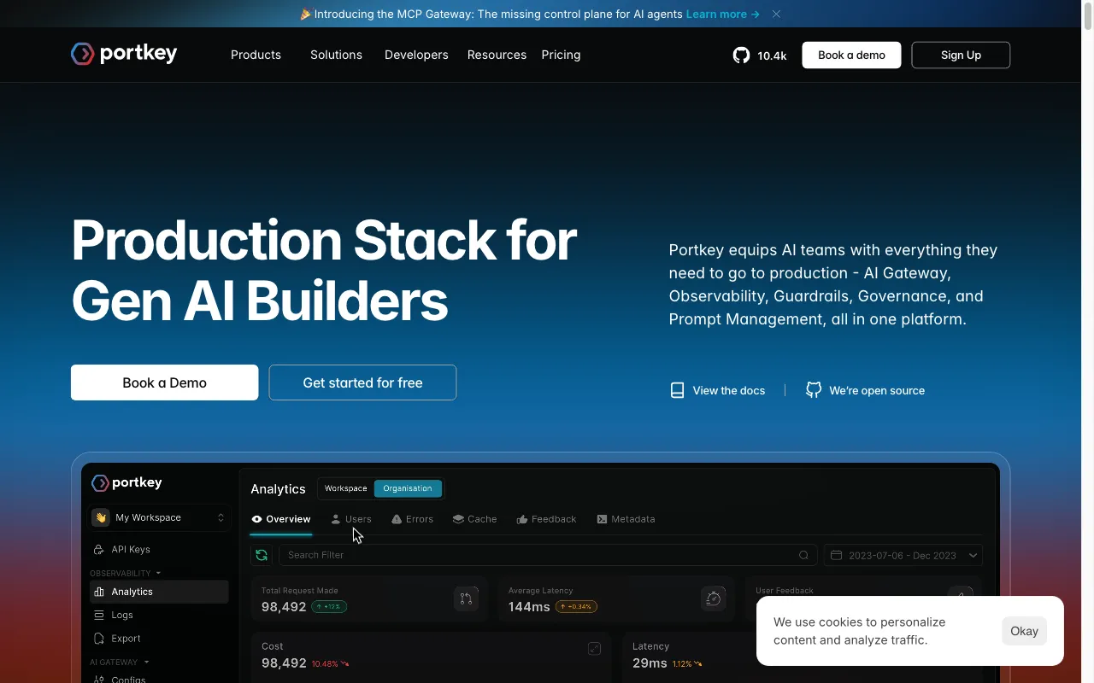Select the Metadata tab

tap(626, 519)
